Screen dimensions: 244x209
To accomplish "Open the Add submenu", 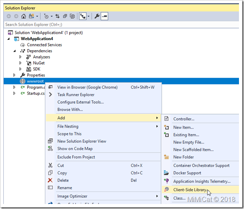I will coord(104,118).
